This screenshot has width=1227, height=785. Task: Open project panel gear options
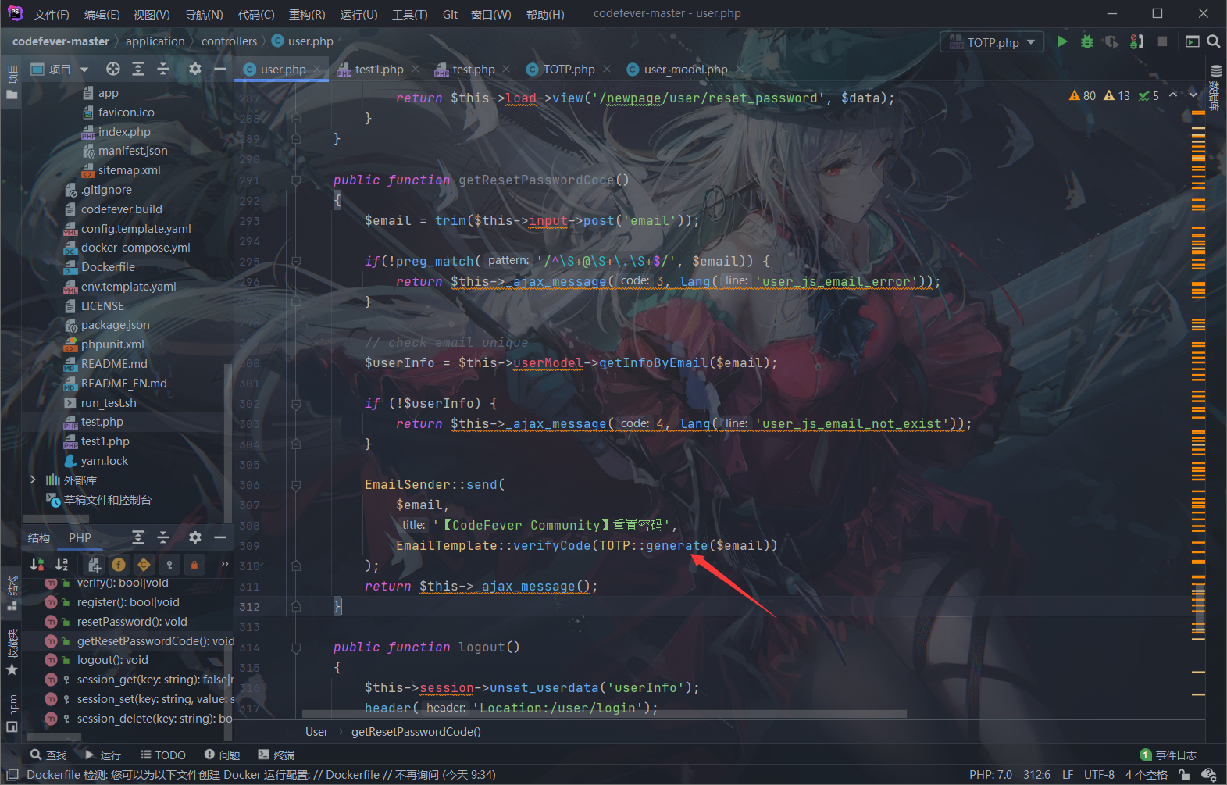[195, 69]
